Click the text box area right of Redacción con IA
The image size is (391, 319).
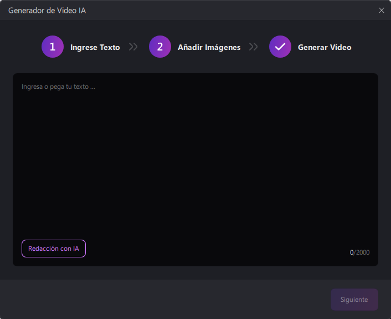point(210,249)
